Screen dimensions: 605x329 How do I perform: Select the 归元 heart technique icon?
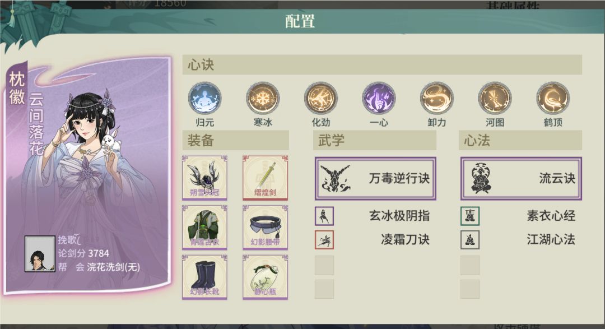(x=205, y=99)
